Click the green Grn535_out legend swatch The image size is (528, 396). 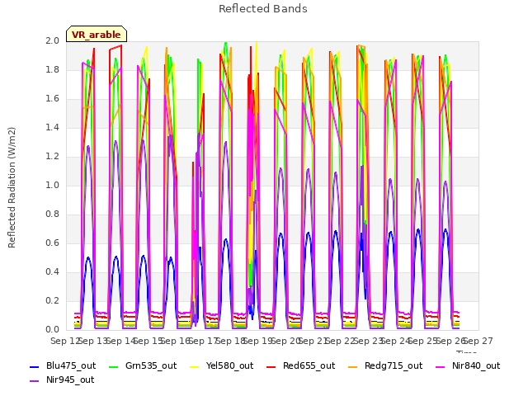coord(114,366)
